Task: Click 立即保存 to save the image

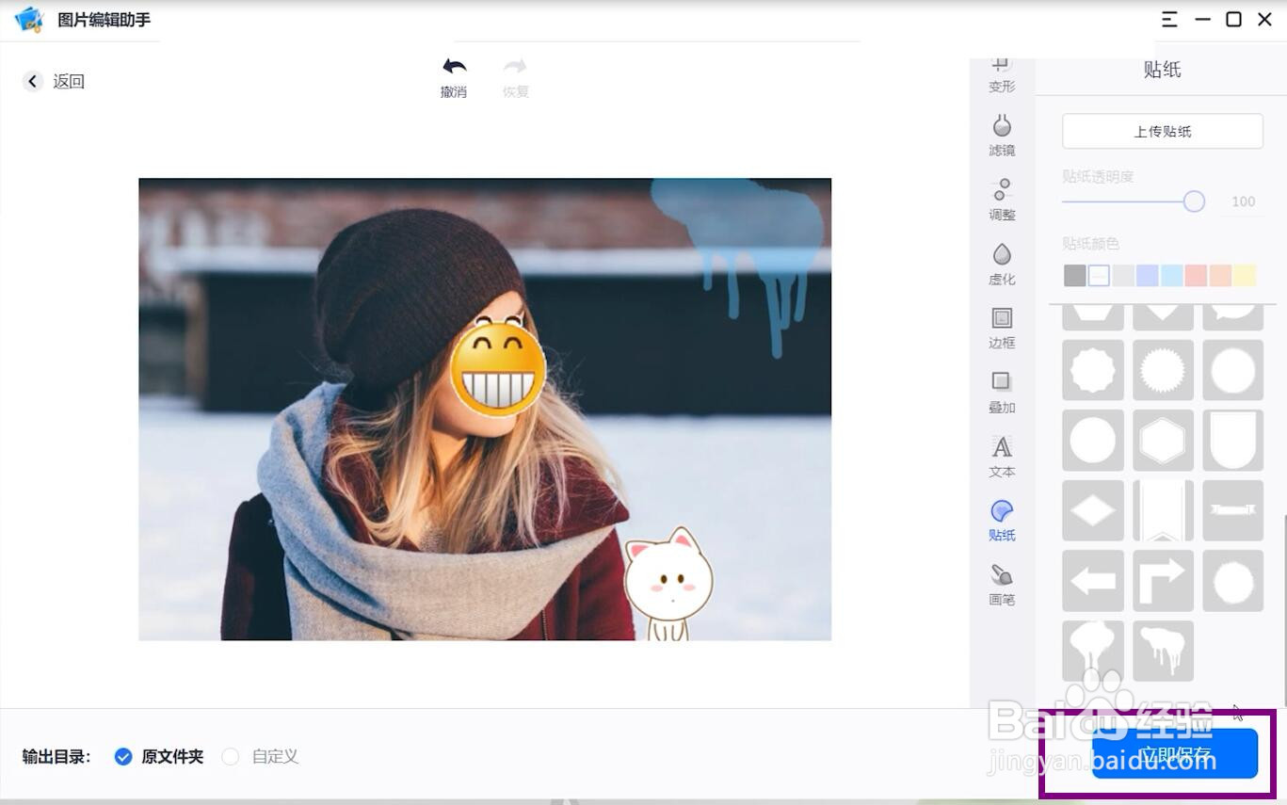Action: click(x=1175, y=753)
